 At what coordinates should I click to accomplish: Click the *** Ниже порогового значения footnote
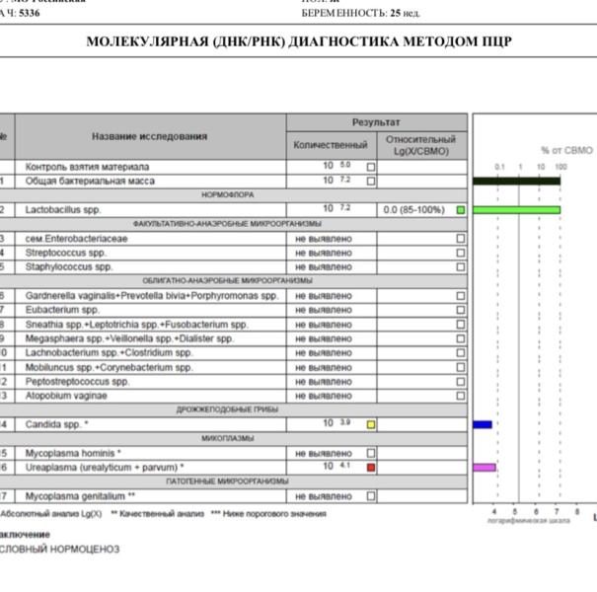[x=268, y=514]
